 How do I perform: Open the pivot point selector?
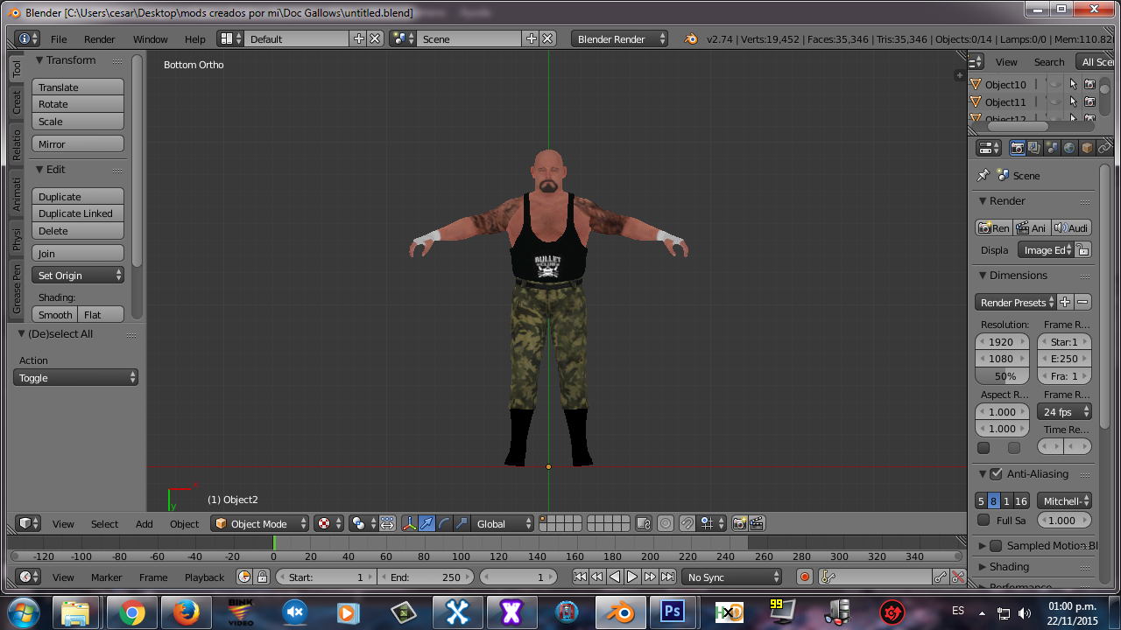pyautogui.click(x=362, y=523)
